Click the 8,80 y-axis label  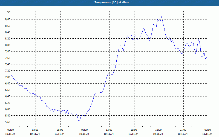(x=8, y=19)
